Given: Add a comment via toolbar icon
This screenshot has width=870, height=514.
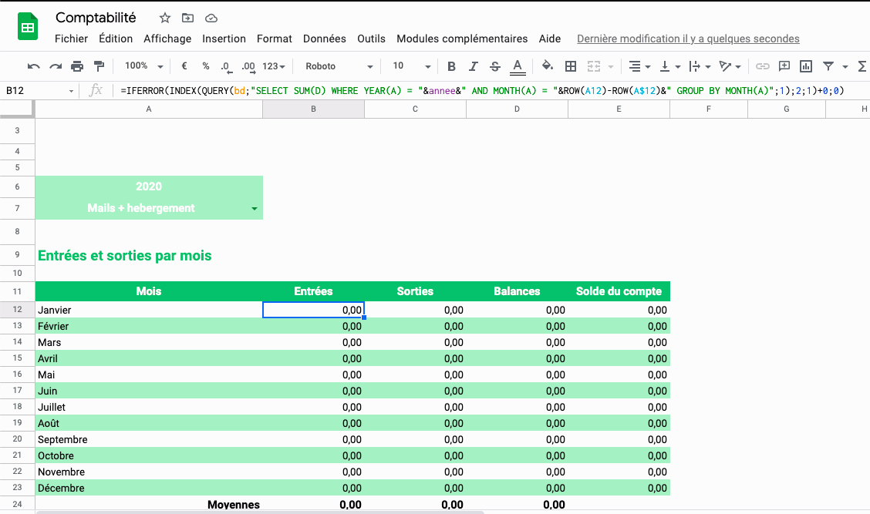Looking at the screenshot, I should pyautogui.click(x=784, y=66).
